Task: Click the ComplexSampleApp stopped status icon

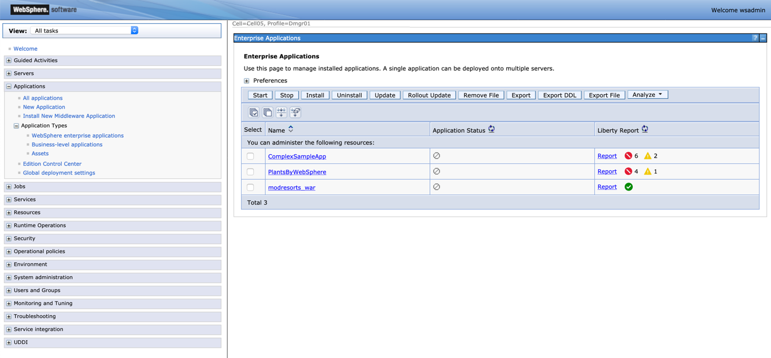Action: click(x=437, y=156)
